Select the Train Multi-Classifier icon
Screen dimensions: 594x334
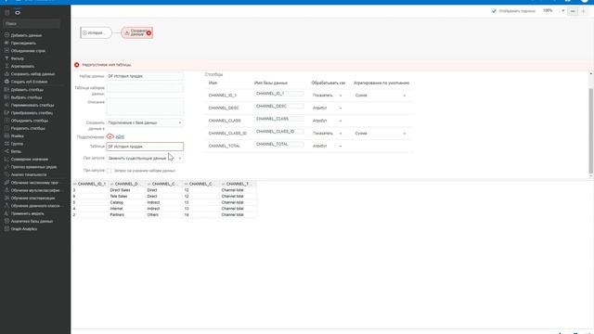6,190
